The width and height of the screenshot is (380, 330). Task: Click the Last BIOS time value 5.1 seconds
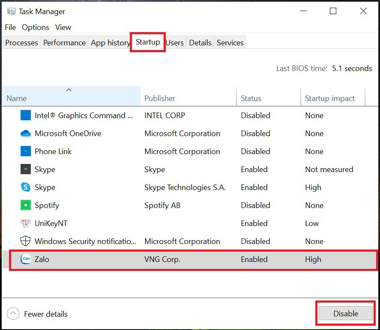[352, 68]
